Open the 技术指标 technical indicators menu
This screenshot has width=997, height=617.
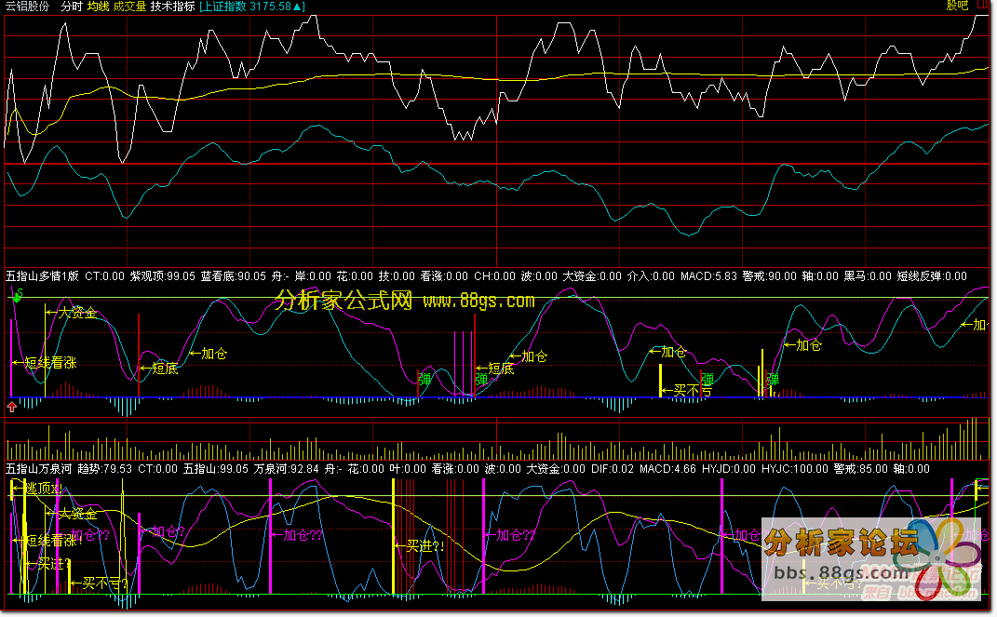[x=172, y=7]
